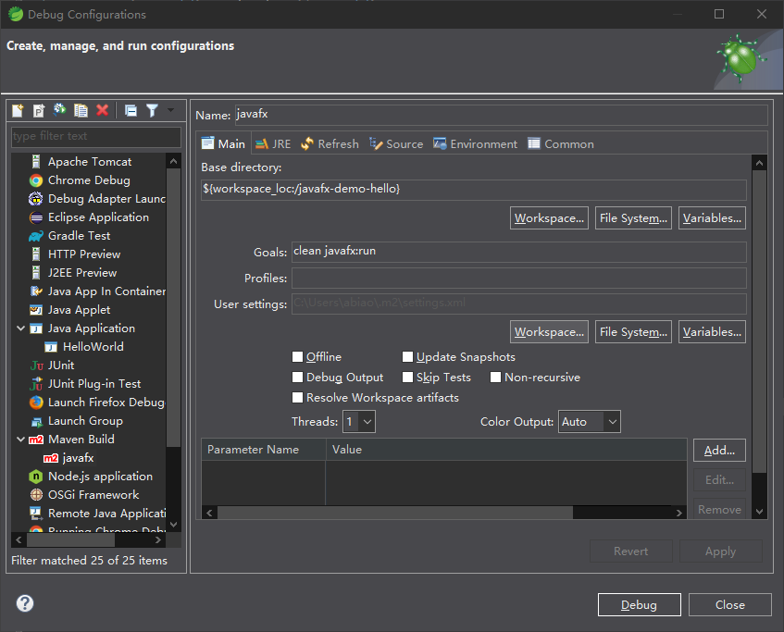Click the Base directory text field
784x632 pixels.
474,190
